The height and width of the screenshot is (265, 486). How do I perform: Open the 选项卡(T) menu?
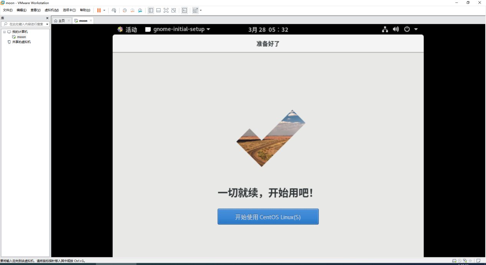click(x=69, y=10)
